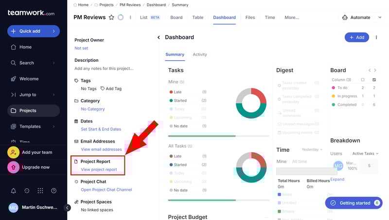Screen dimensions: 389x220
Task: Click the checked checkbox column header in Board
Action: [x=374, y=79]
